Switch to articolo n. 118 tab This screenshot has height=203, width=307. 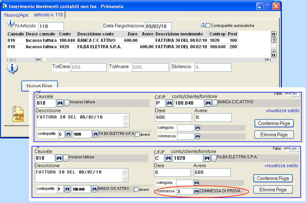tap(48, 15)
